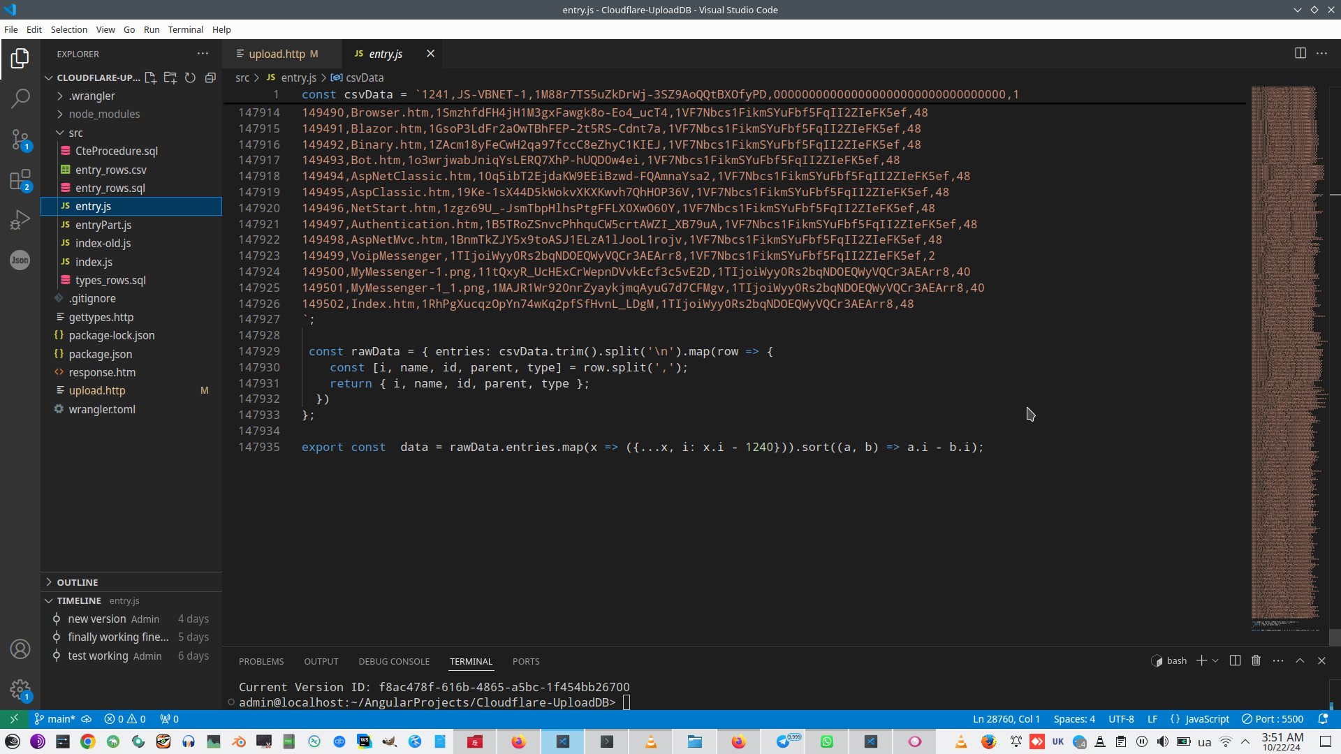The image size is (1341, 754).
Task: Create a new file in the Explorer
Action: [150, 77]
